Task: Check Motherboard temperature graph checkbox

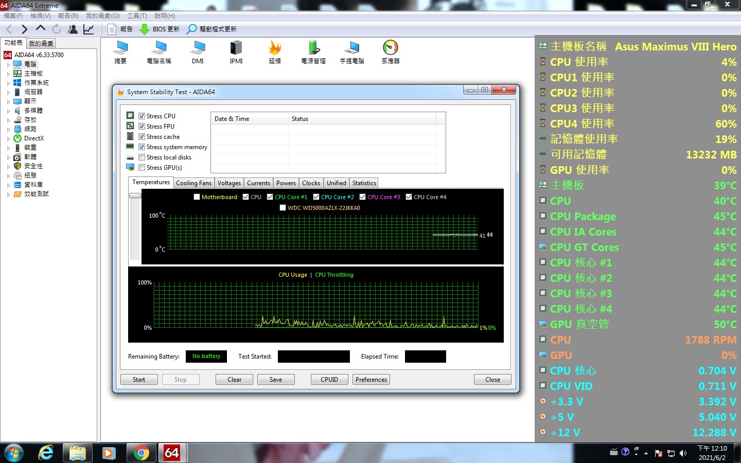Action: pyautogui.click(x=197, y=197)
